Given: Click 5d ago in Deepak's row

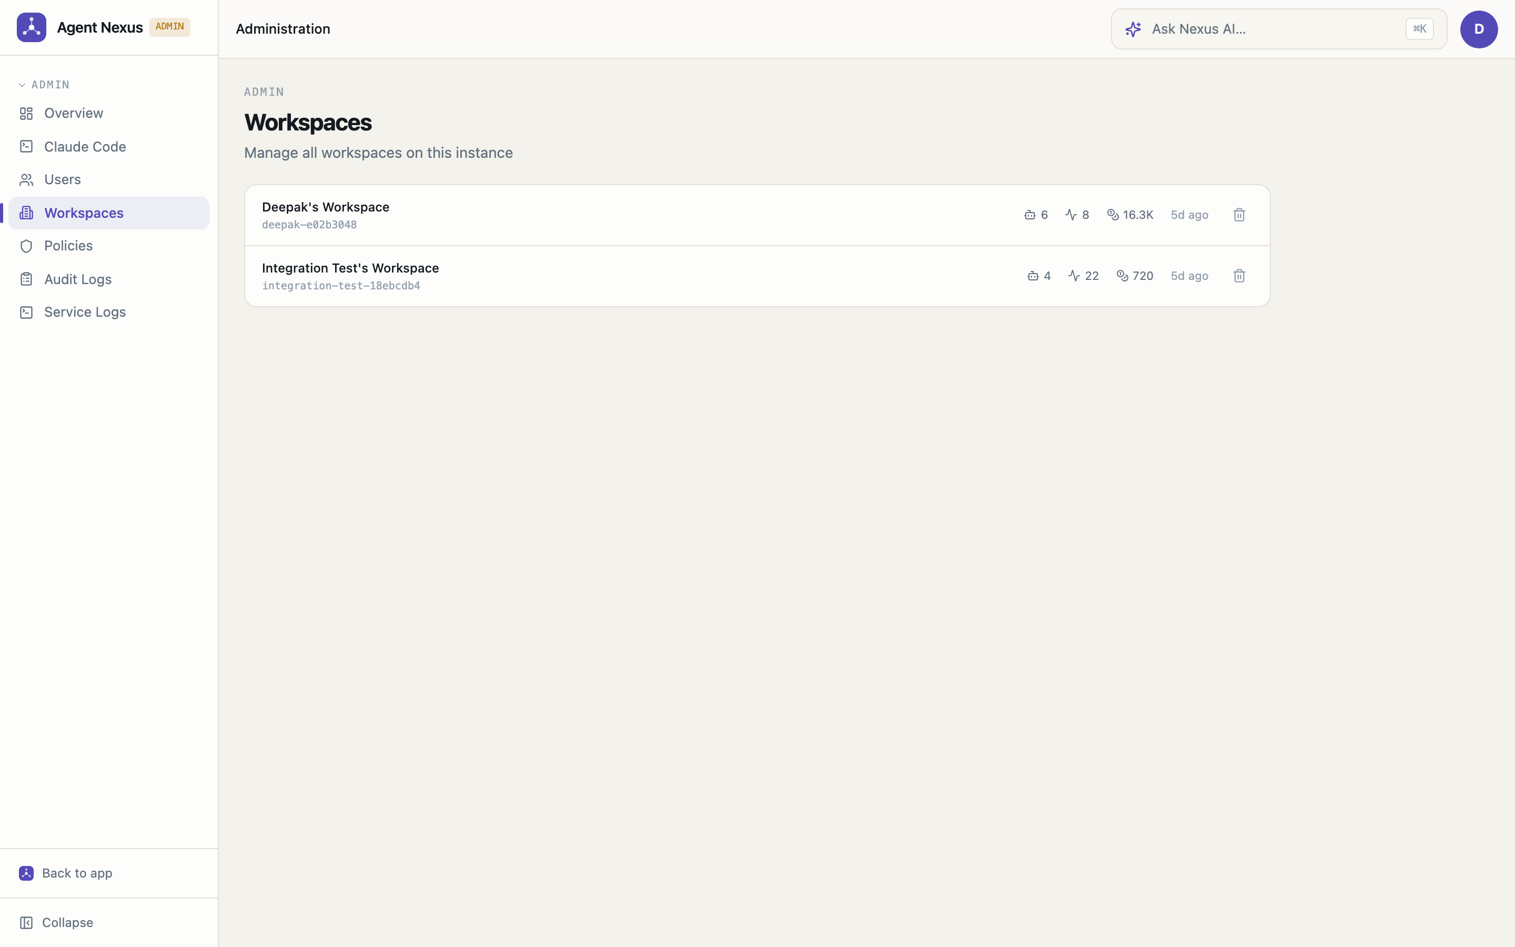Looking at the screenshot, I should [x=1189, y=215].
